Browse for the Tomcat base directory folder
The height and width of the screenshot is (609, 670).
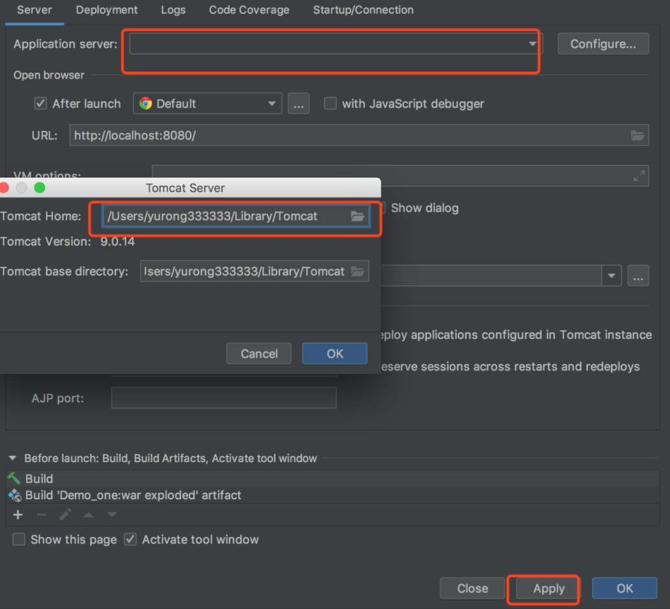[x=357, y=271]
